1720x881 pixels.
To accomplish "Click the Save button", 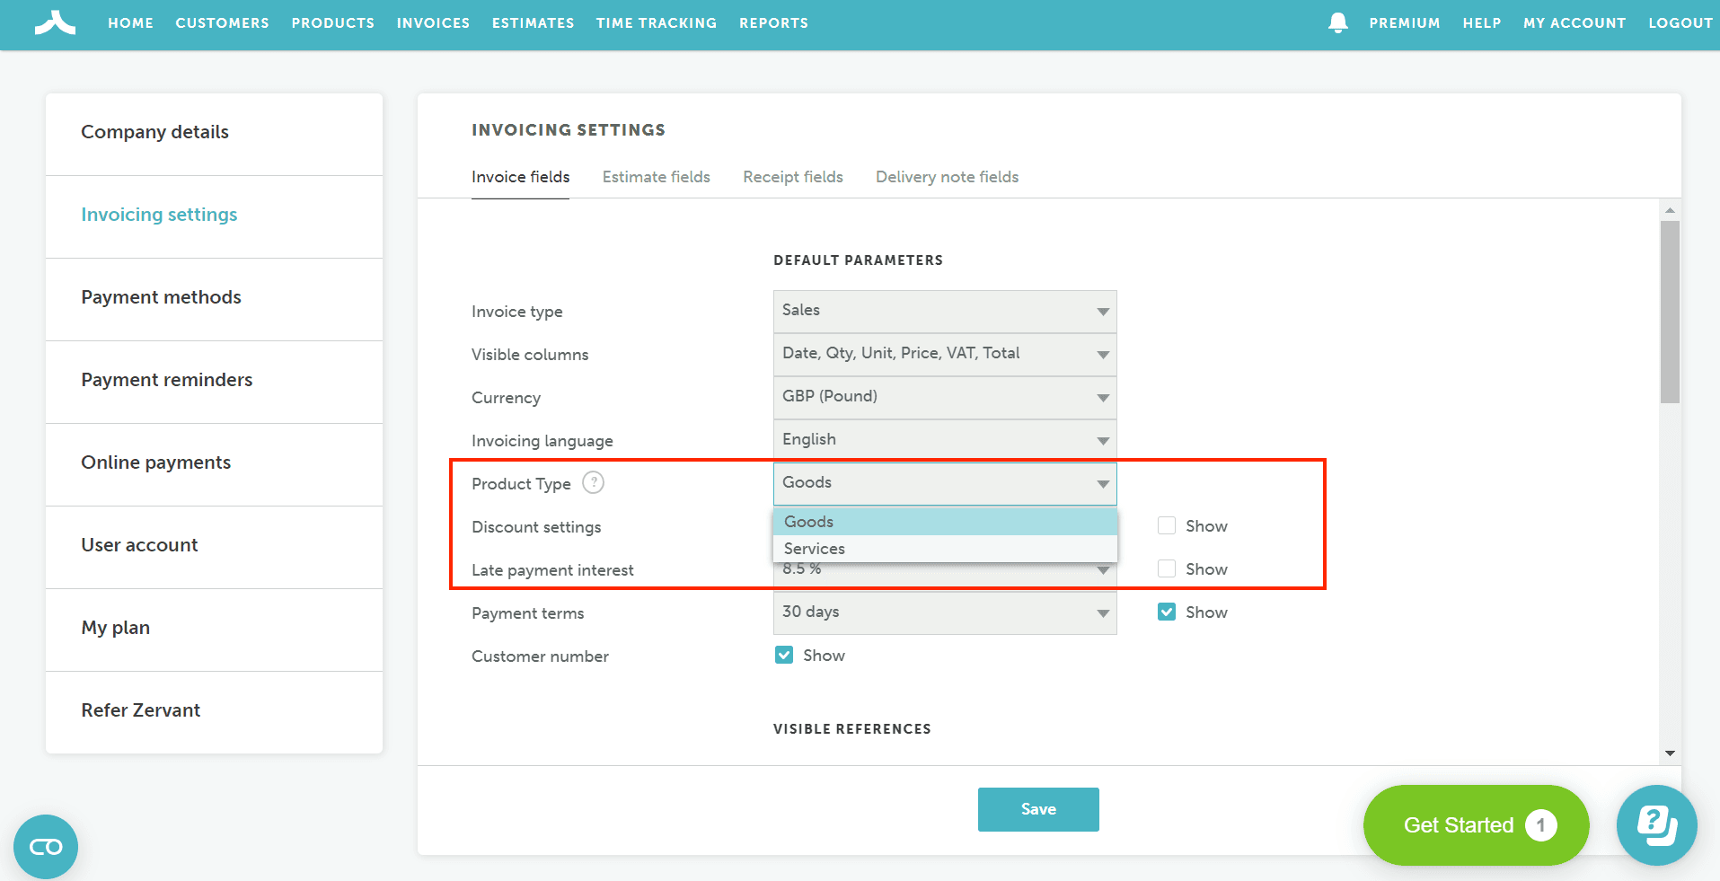I will tap(1038, 809).
